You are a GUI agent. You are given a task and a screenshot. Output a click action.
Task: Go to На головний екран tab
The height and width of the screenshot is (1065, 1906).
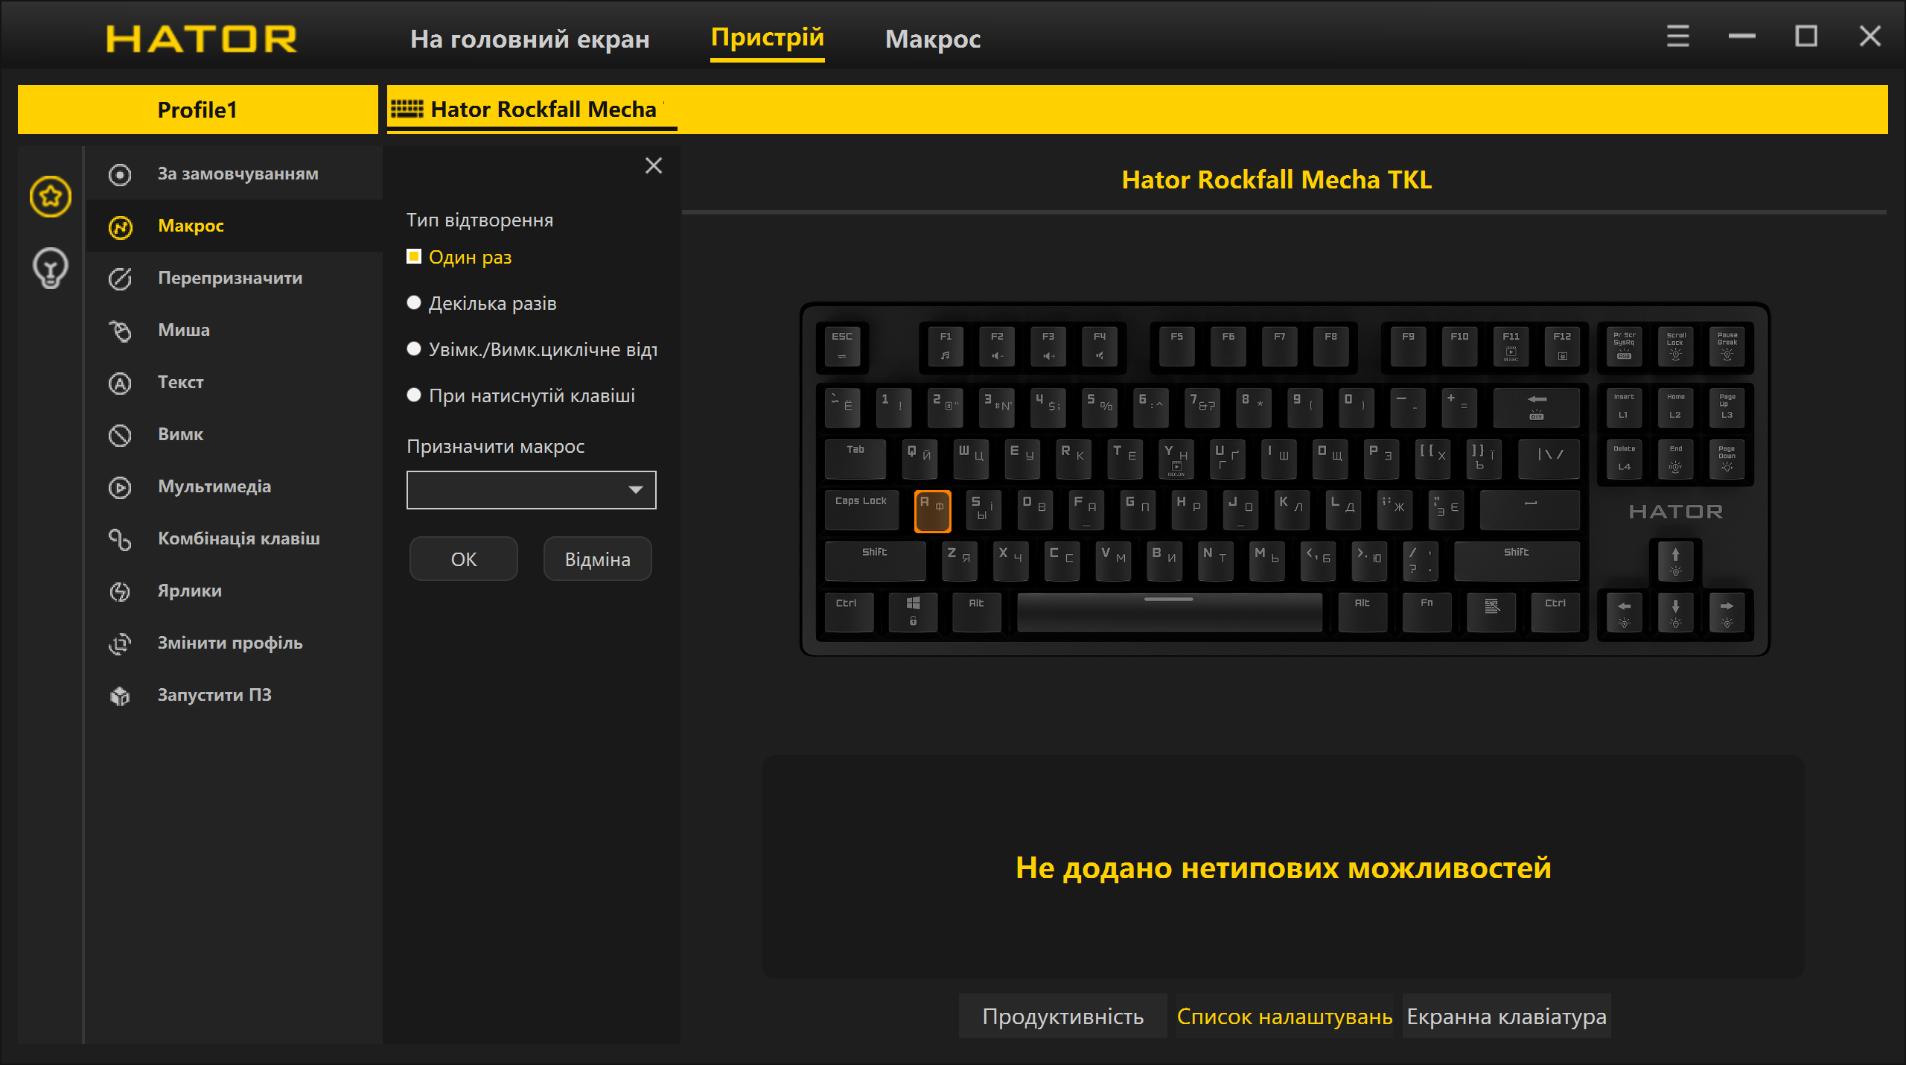(x=529, y=39)
